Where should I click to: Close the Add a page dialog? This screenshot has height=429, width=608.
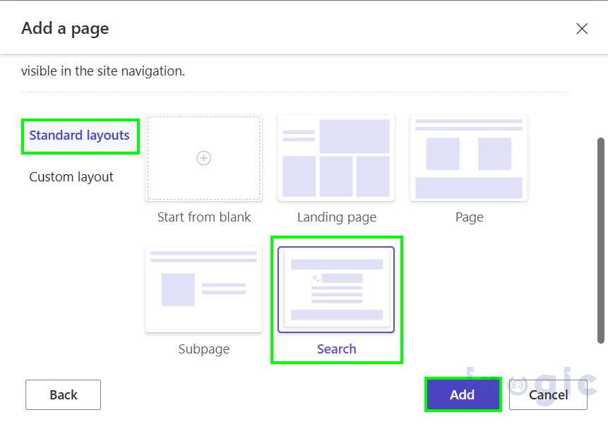(582, 28)
